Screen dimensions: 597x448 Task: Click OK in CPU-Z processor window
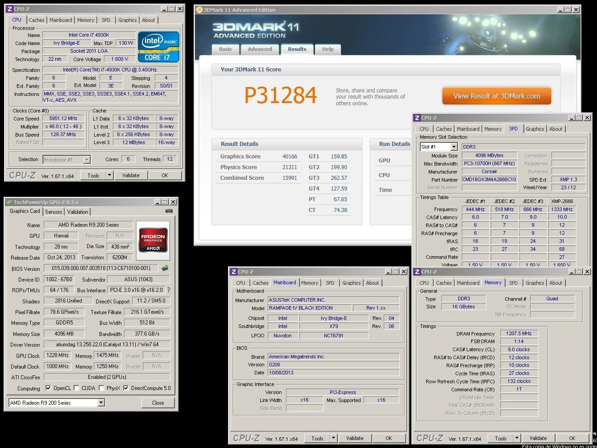165,175
